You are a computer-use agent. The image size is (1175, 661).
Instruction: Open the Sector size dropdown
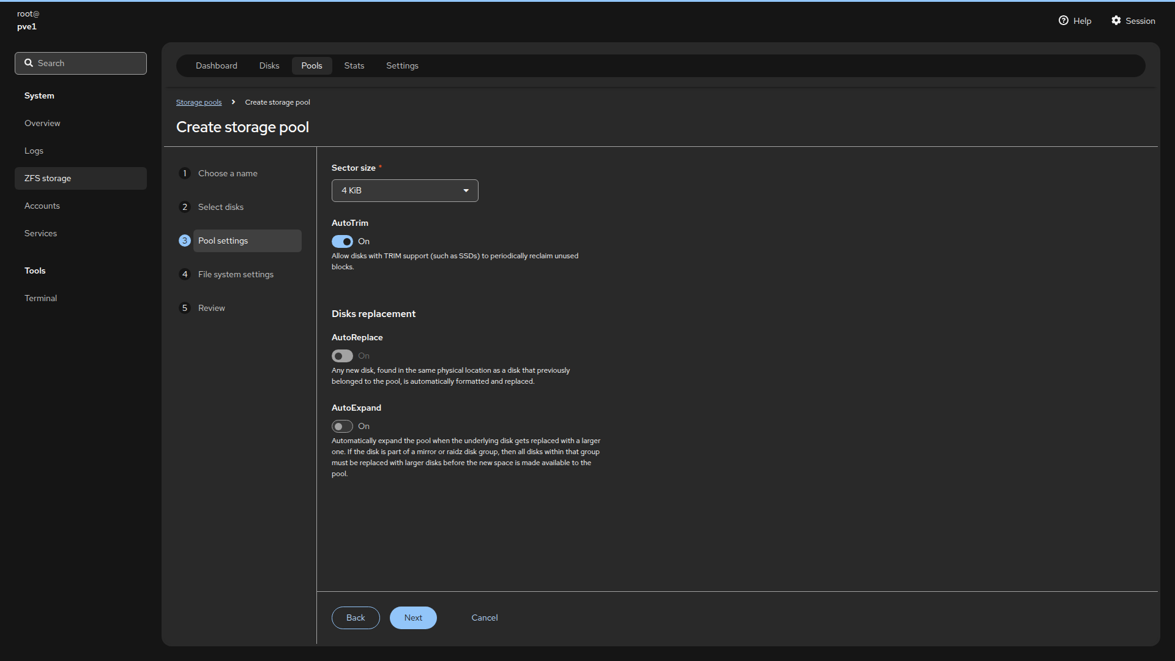coord(398,191)
